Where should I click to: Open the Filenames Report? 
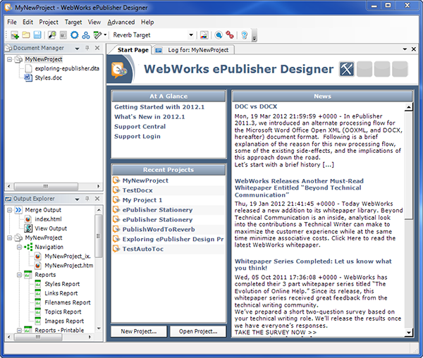coord(68,302)
